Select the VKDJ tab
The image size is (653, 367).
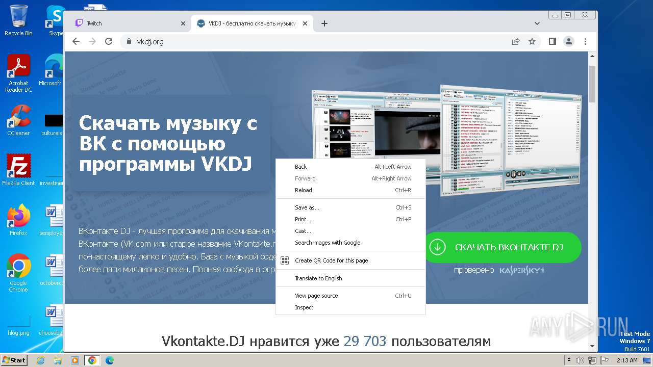click(252, 23)
